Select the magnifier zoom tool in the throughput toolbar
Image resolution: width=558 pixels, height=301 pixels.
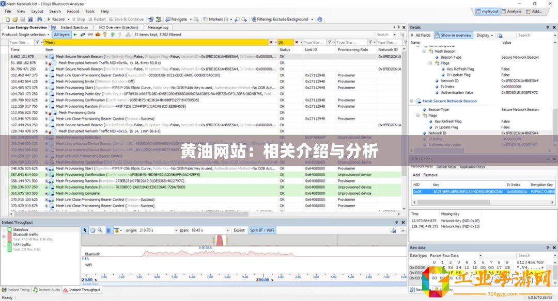click(x=100, y=230)
